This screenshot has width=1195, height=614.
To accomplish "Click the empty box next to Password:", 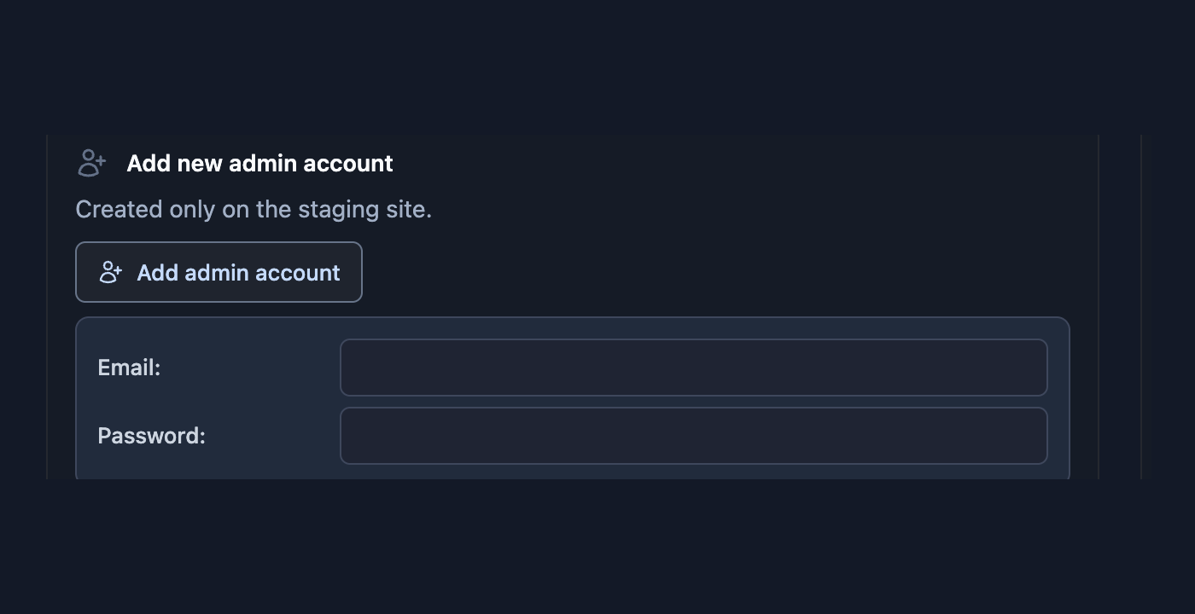I will click(x=693, y=436).
